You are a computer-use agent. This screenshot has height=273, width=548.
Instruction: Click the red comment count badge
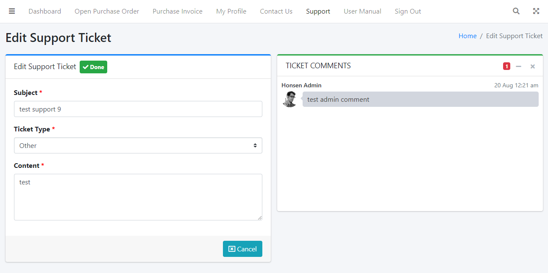point(506,66)
